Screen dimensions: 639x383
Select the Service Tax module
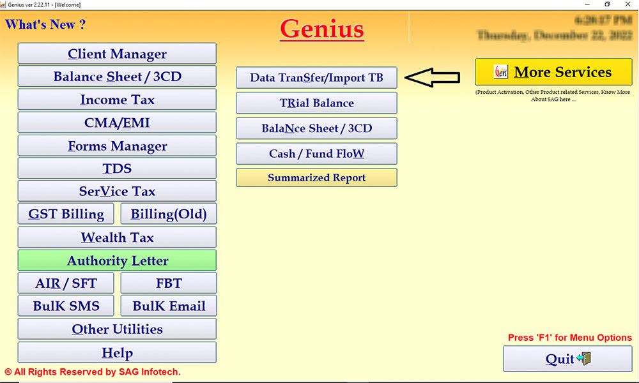point(116,190)
